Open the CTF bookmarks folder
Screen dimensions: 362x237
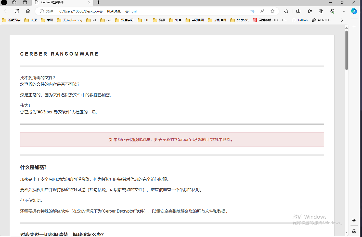click(143, 20)
